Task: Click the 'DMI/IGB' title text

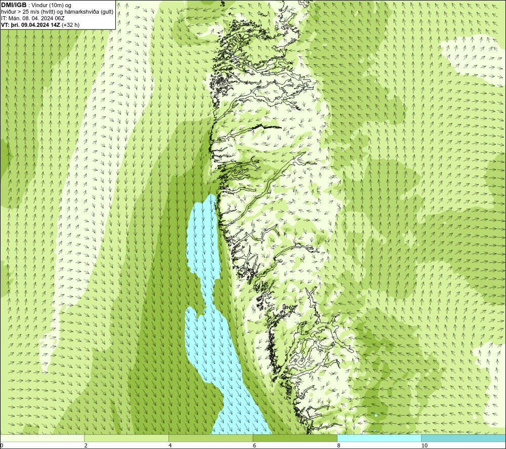Action: (x=14, y=5)
